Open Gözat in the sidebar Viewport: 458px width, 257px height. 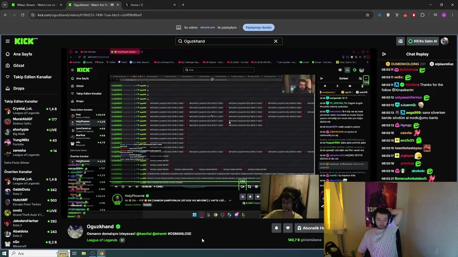19,65
